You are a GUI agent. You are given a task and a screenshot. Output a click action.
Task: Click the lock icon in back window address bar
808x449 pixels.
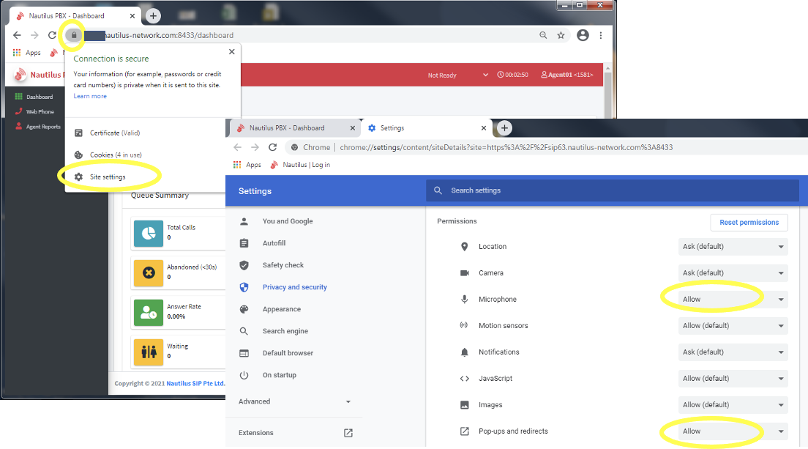coord(74,35)
